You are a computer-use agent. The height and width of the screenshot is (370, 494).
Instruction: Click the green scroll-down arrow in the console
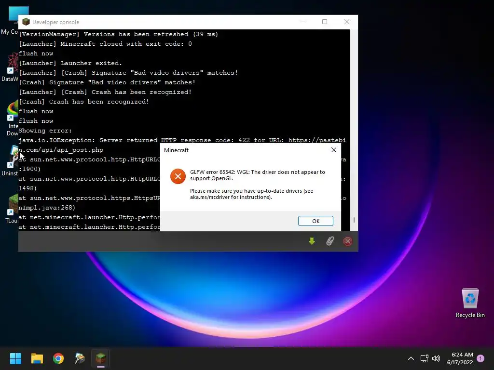[312, 241]
